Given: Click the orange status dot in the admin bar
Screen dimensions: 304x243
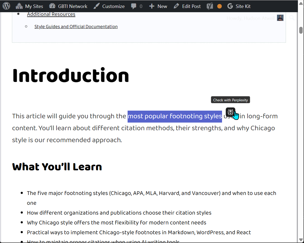Looking at the screenshot, I should point(219,6).
